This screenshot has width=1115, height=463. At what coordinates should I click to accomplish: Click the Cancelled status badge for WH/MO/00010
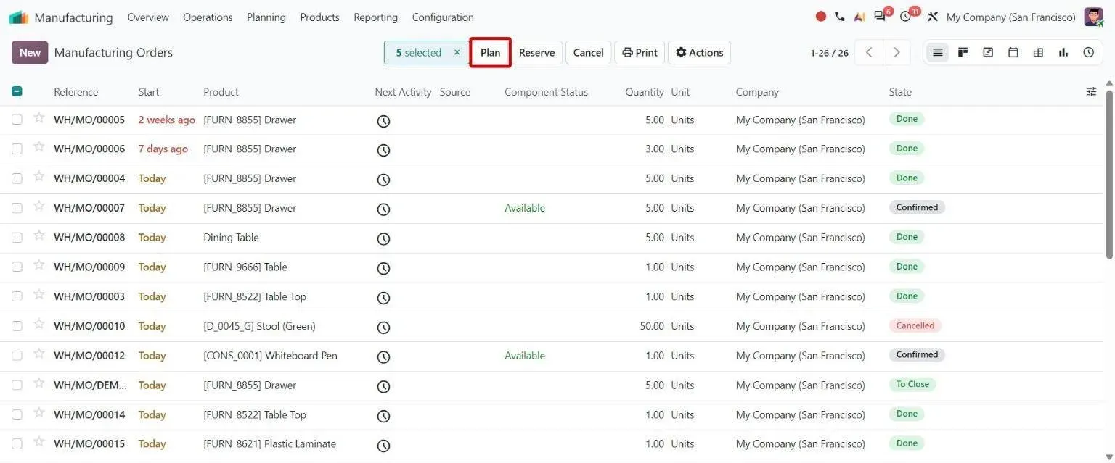tap(915, 325)
